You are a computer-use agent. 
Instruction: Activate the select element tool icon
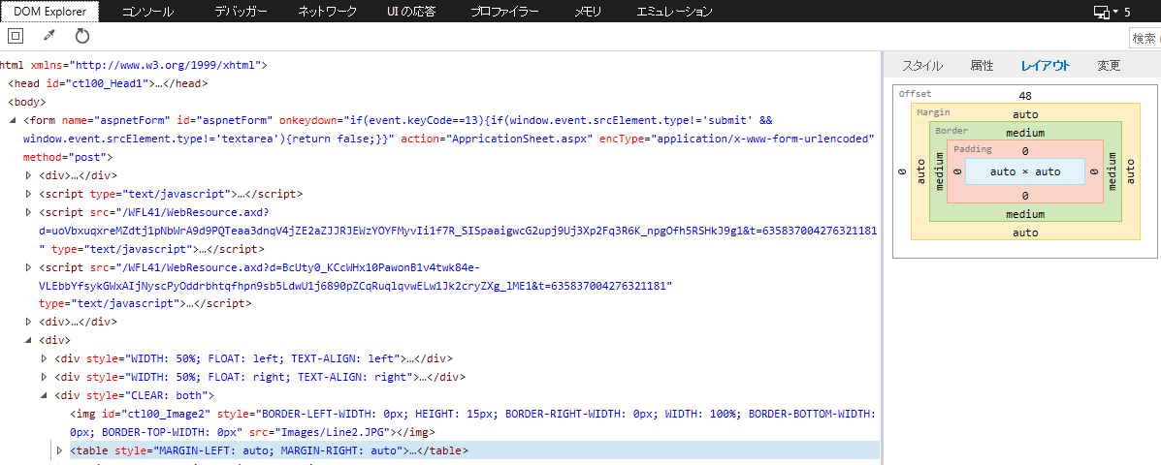16,36
